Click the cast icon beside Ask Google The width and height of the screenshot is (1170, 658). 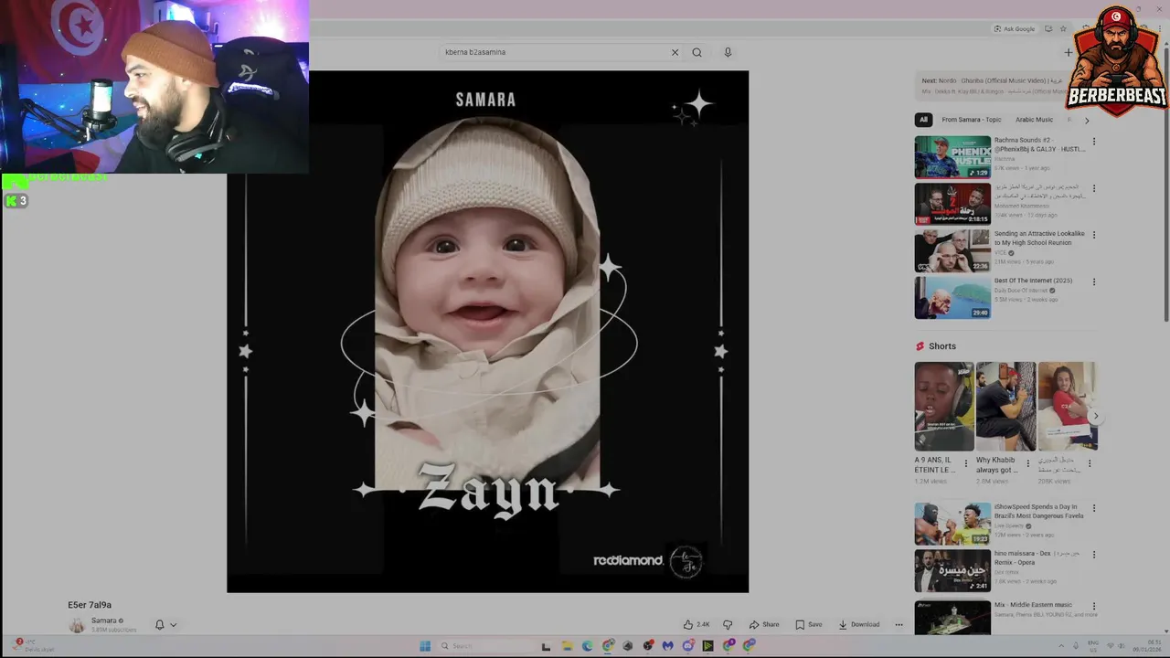click(1048, 28)
